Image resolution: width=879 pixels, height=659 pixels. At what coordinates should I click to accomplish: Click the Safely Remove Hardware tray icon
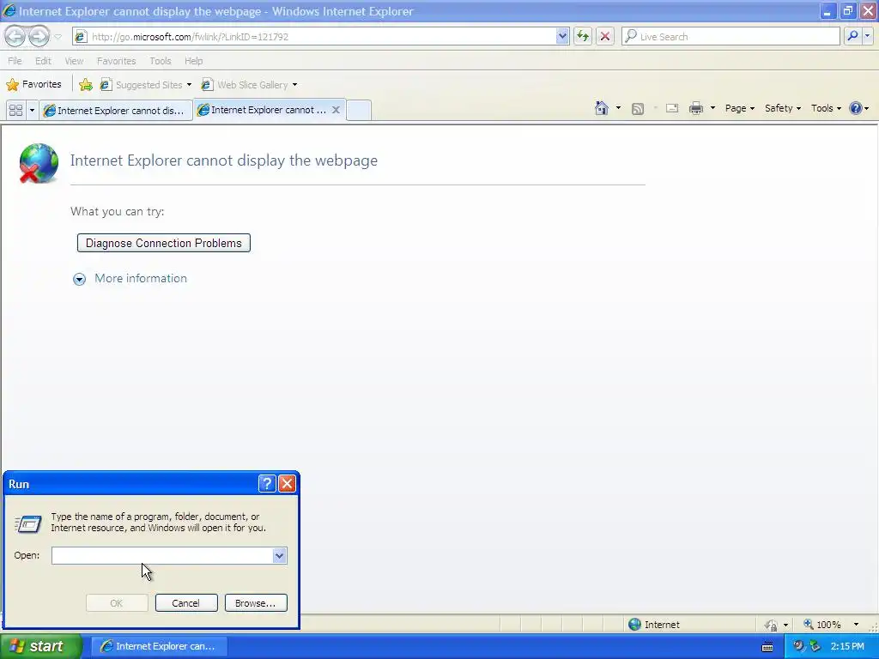815,646
